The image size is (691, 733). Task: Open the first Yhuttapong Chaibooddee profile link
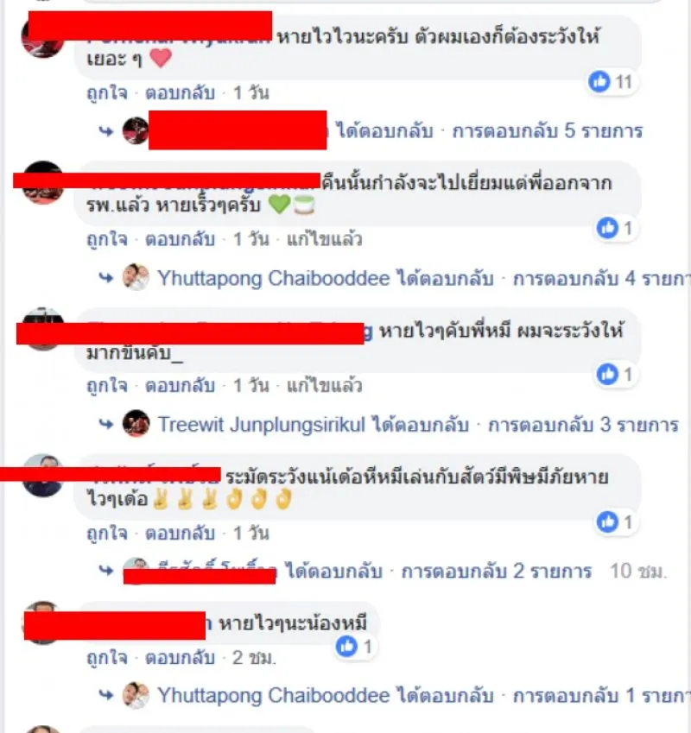click(273, 278)
